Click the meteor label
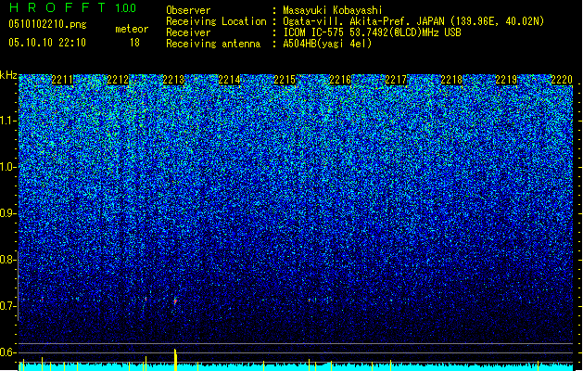Viewport: 583px width, 371px height. pos(132,29)
